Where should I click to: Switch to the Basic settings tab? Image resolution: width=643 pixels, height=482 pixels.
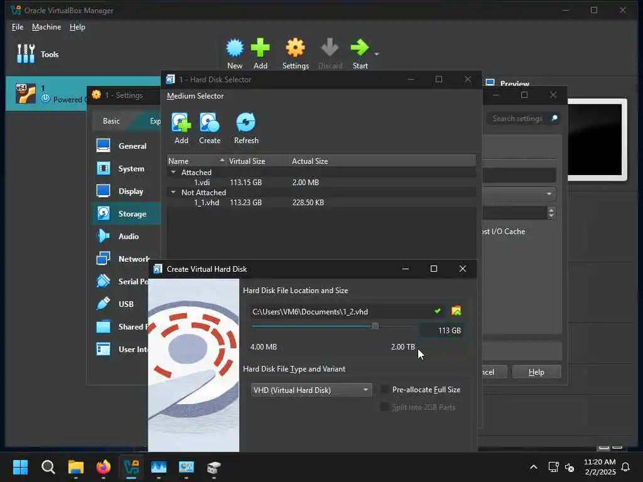coord(111,121)
